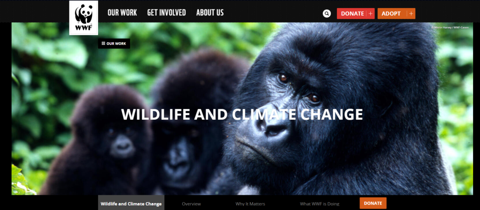Open the Our Work navigation menu
This screenshot has height=210, width=480.
(x=122, y=13)
